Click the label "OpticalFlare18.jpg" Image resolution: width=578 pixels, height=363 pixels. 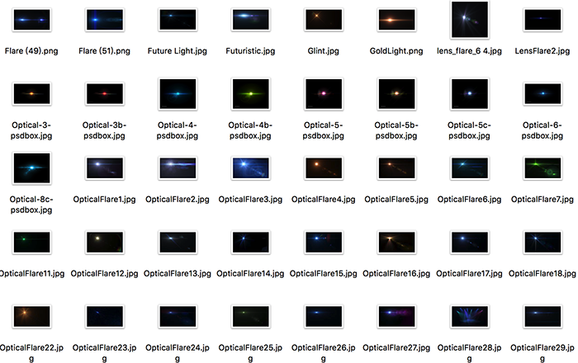(x=542, y=274)
